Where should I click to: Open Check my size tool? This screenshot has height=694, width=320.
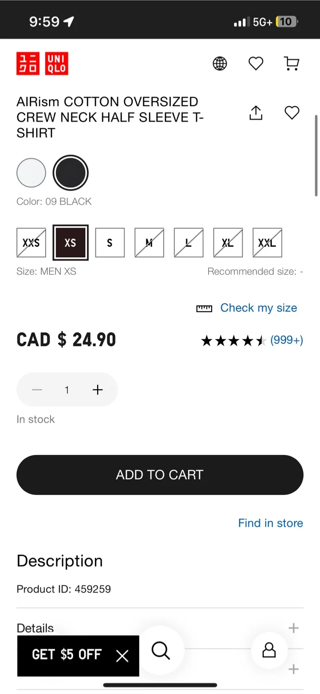[258, 307]
